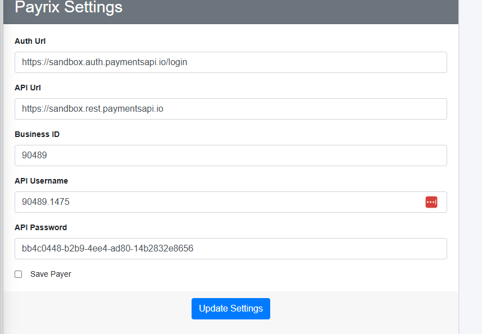This screenshot has width=482, height=334.
Task: Click the Business ID field label
Action: [37, 134]
